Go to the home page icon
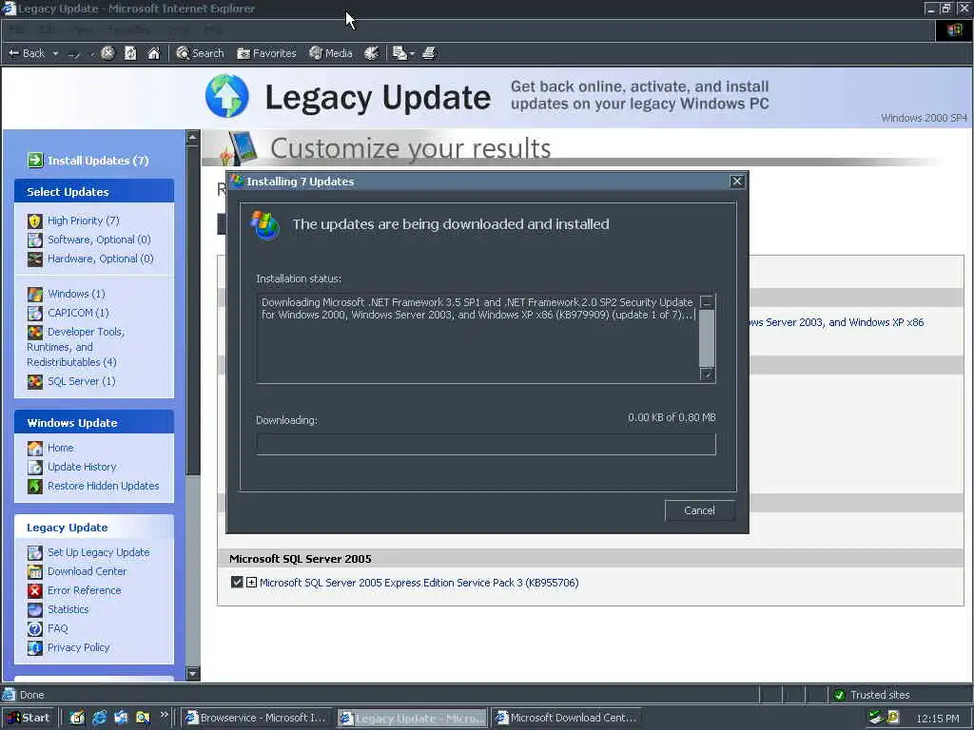The image size is (974, 730). click(x=153, y=53)
